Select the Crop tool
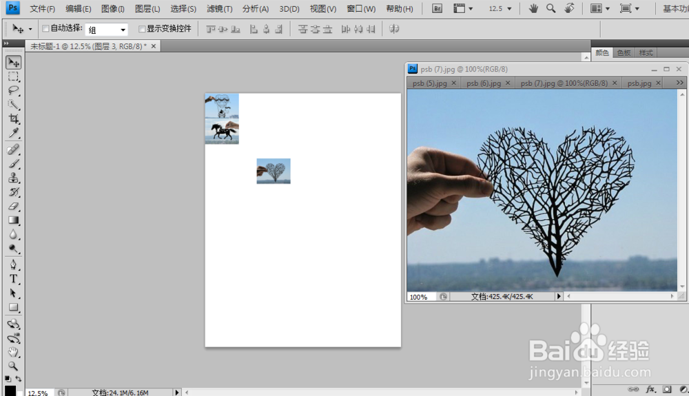The height and width of the screenshot is (396, 689). [14, 119]
